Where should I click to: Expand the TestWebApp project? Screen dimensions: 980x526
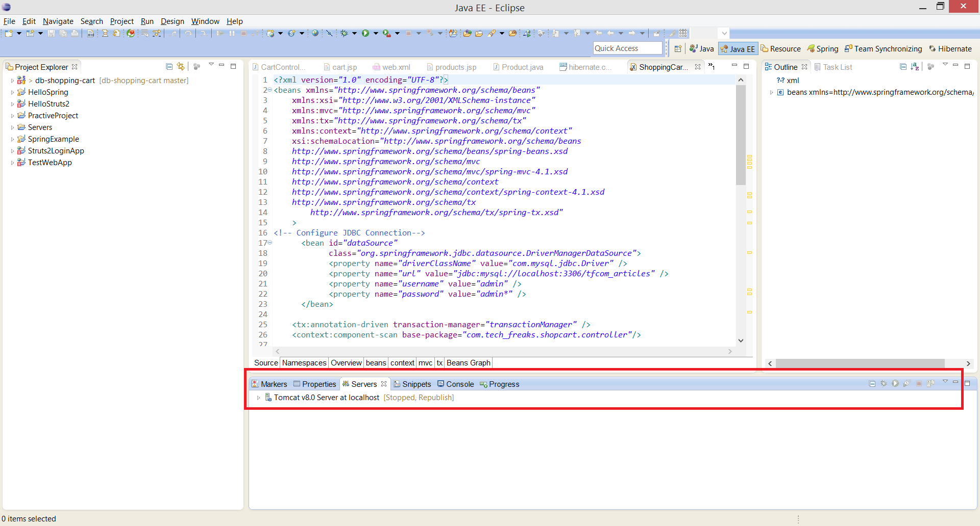click(12, 163)
